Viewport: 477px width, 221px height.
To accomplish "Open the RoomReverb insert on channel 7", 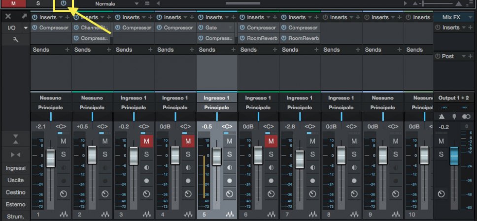I will [304, 38].
